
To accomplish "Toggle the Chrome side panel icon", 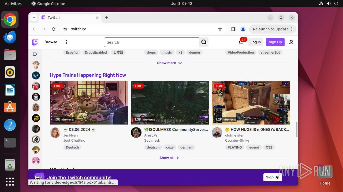I will (233, 29).
